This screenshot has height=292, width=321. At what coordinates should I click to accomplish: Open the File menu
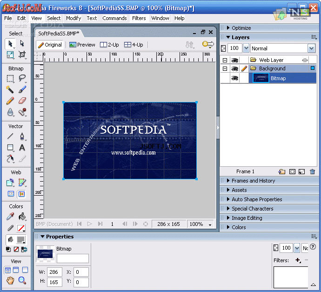(x=8, y=18)
